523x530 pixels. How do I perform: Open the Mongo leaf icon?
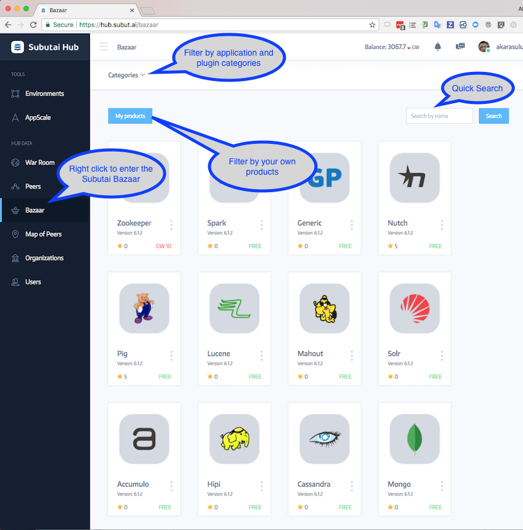pos(415,439)
